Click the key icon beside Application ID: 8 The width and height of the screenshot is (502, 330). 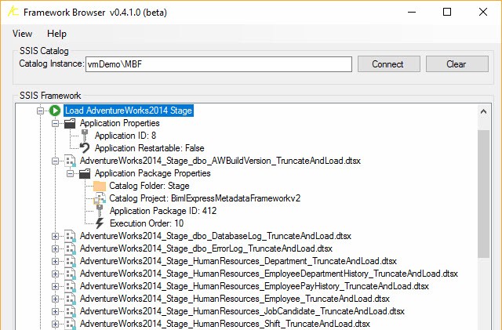click(x=85, y=136)
